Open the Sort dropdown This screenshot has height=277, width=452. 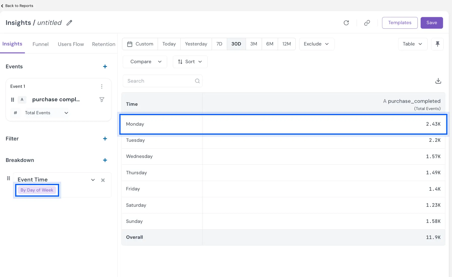(x=190, y=62)
